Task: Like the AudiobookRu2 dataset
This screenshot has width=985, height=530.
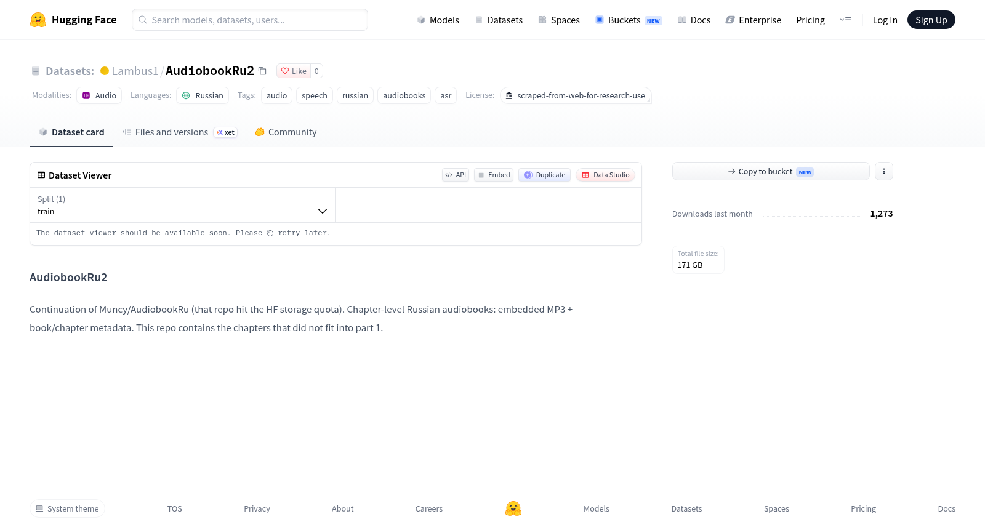Action: [294, 71]
